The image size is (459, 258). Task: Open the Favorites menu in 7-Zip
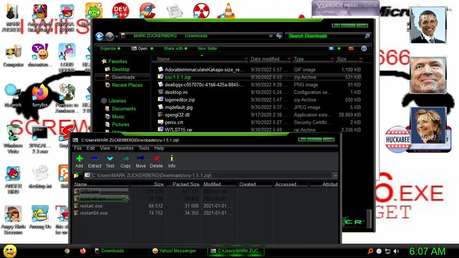(x=124, y=148)
